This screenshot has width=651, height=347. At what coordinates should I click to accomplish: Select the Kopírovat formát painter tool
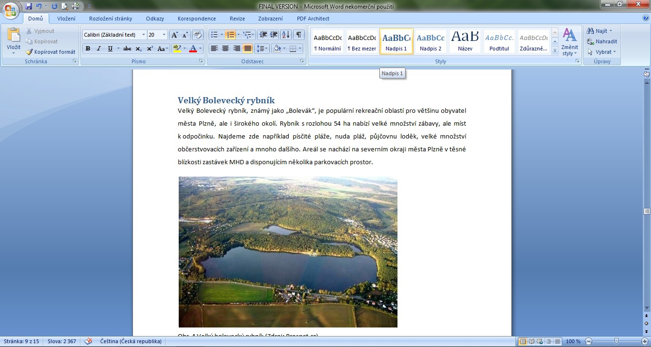[x=51, y=52]
